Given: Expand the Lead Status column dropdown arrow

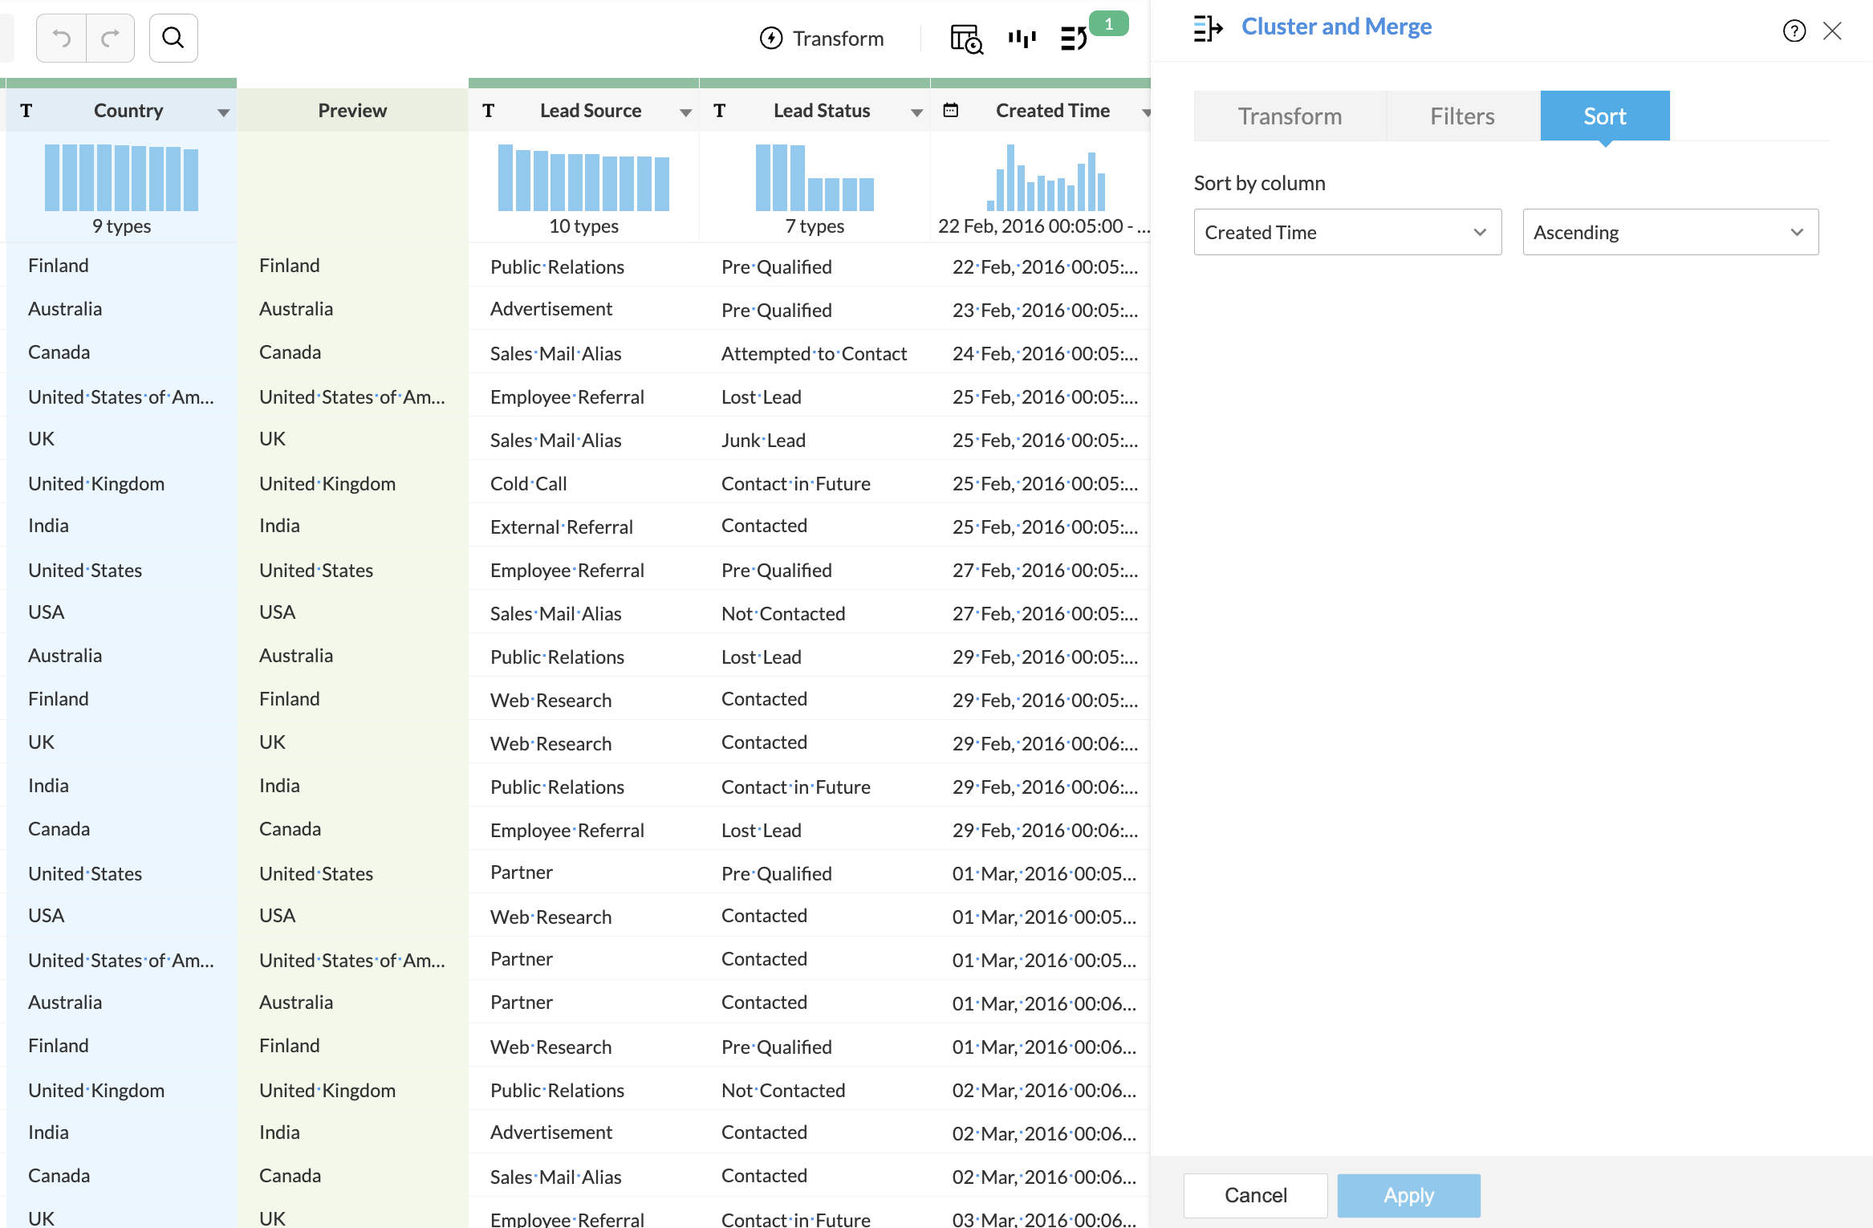Looking at the screenshot, I should (916, 113).
